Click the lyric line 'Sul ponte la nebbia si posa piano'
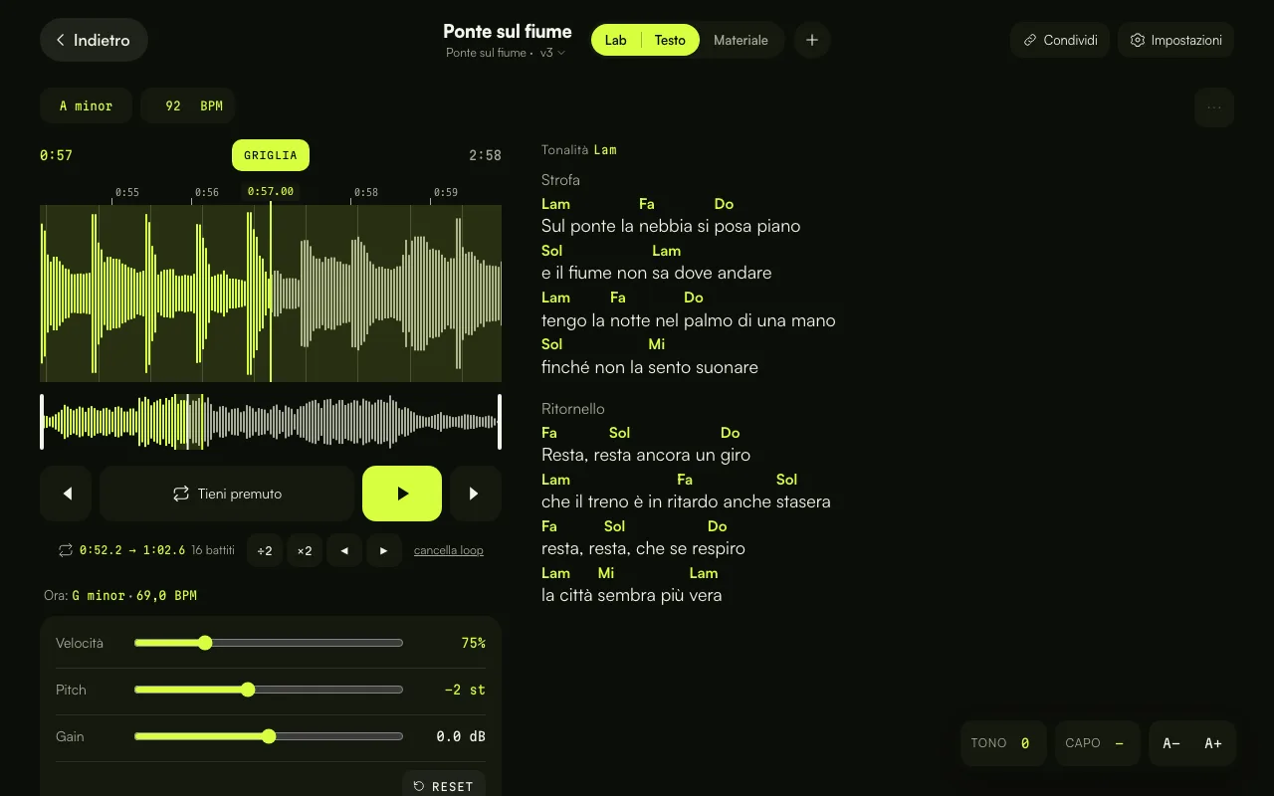 (671, 226)
